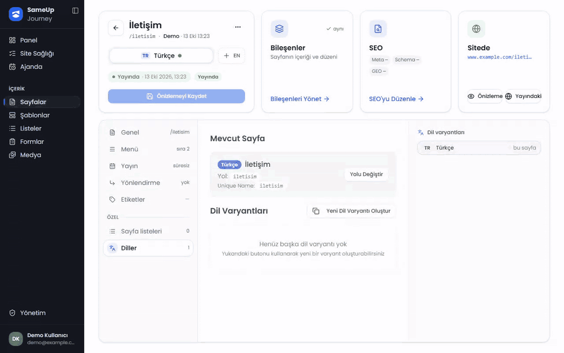Open Site Sağlığı in the sidebar
Viewport: 564px width, 353px height.
(x=42, y=53)
